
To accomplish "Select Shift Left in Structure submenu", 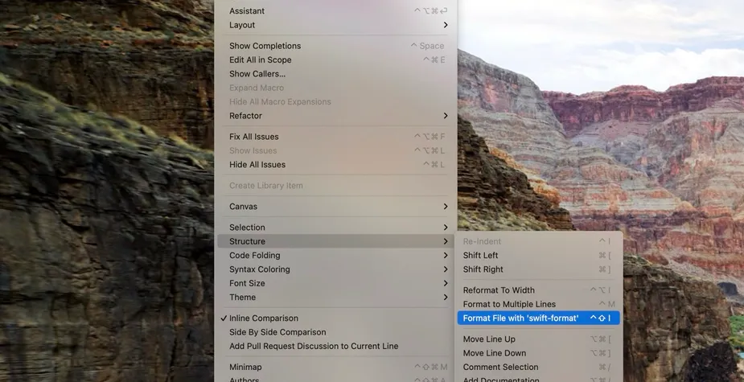I will 539,255.
